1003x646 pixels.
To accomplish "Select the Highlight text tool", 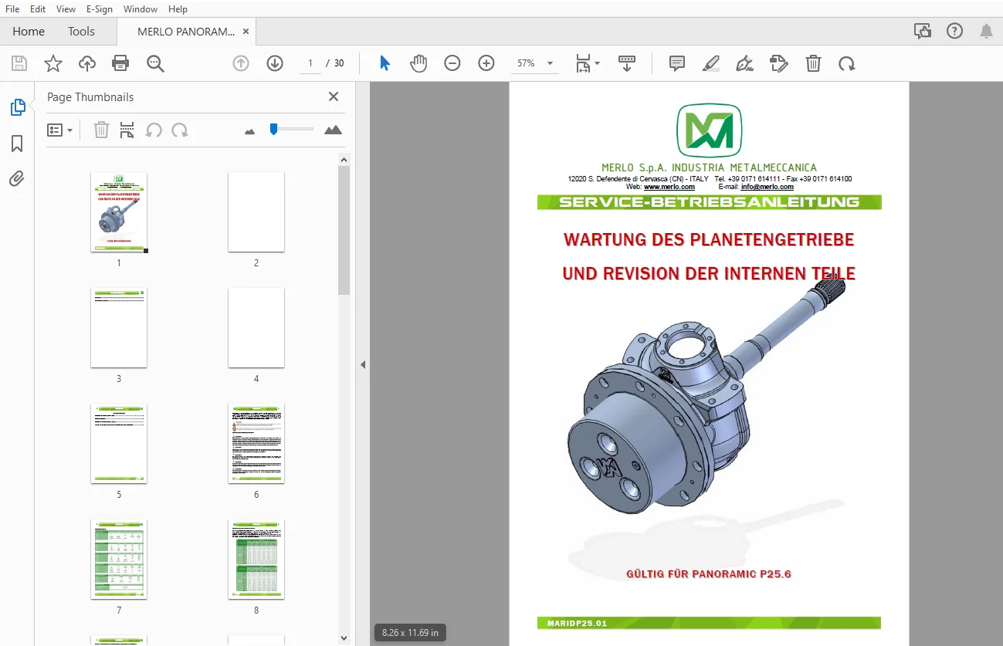I will (711, 63).
